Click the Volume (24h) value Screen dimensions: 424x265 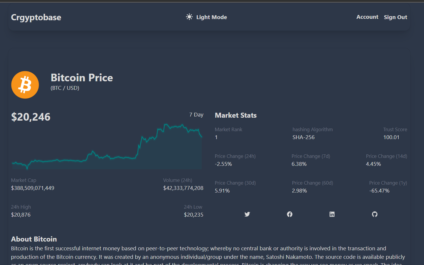tap(183, 188)
